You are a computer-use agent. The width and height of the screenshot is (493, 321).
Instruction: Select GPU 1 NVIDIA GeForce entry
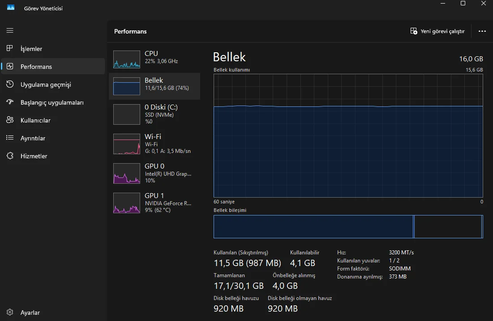(154, 203)
